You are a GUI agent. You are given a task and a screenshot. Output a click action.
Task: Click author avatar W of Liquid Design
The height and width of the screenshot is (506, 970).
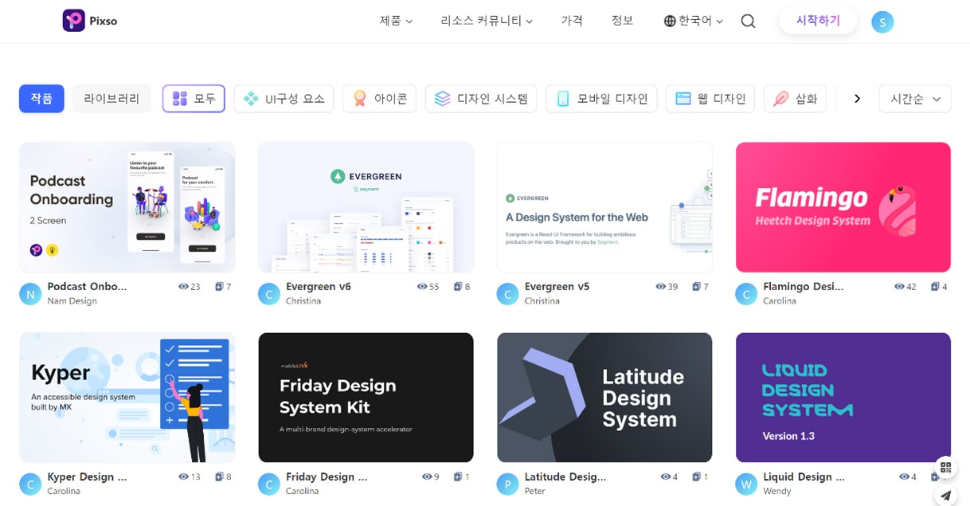point(746,484)
